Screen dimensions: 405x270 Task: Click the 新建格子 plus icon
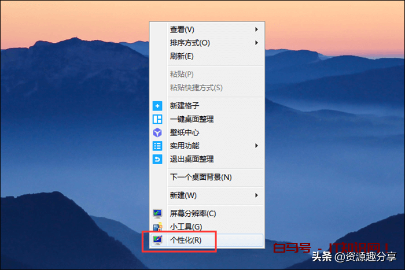click(x=157, y=106)
